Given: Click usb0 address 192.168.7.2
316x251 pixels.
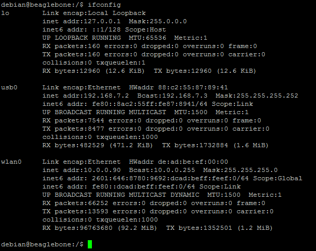Looking at the screenshot, I should (x=106, y=96).
